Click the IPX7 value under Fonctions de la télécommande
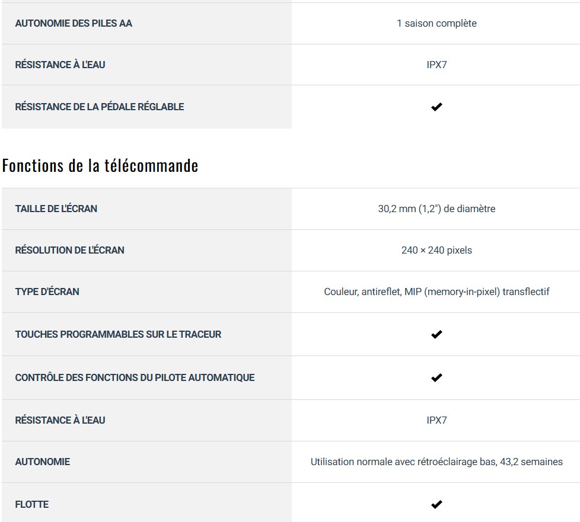580x522 pixels. [x=436, y=420]
